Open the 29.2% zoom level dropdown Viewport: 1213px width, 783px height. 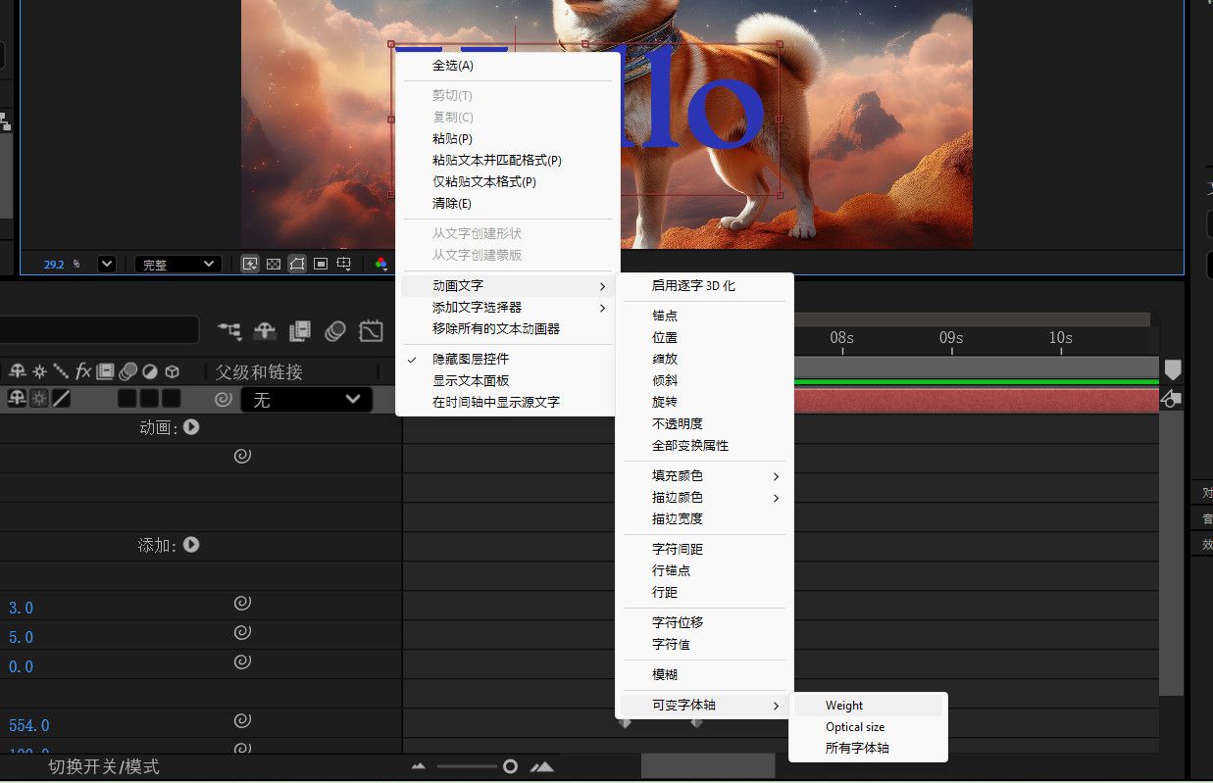coord(105,264)
